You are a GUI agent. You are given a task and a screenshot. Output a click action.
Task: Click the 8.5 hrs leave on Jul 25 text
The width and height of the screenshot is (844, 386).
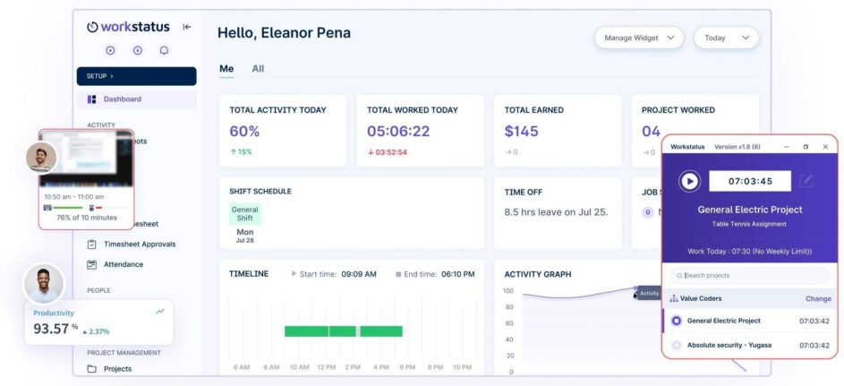[x=556, y=212]
